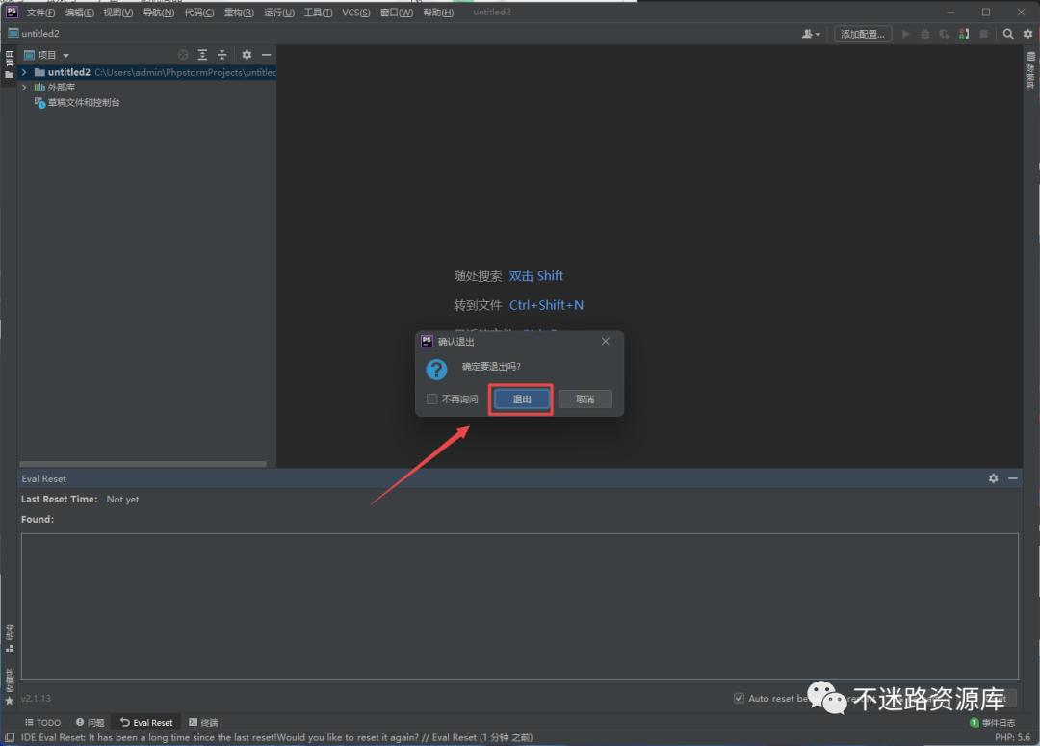Open the 代码(C) menu
Screen dimensions: 1040x746
click(199, 13)
